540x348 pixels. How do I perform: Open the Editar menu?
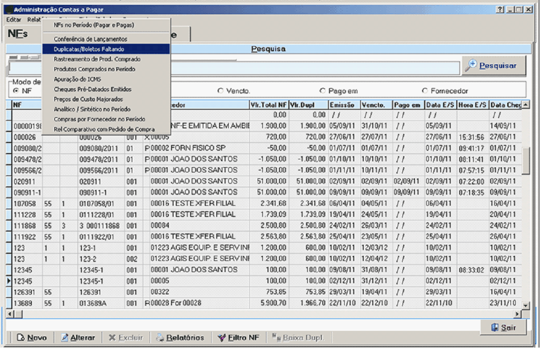(x=14, y=19)
